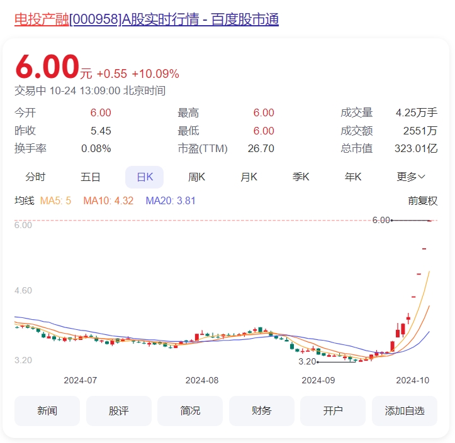This screenshot has height=443, width=455.
Task: Switch to the 五日 chart tab
Action: click(x=90, y=177)
